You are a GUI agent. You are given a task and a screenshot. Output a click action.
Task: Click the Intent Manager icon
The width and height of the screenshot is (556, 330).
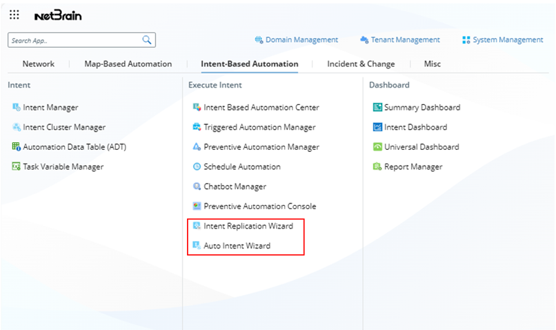coord(17,107)
